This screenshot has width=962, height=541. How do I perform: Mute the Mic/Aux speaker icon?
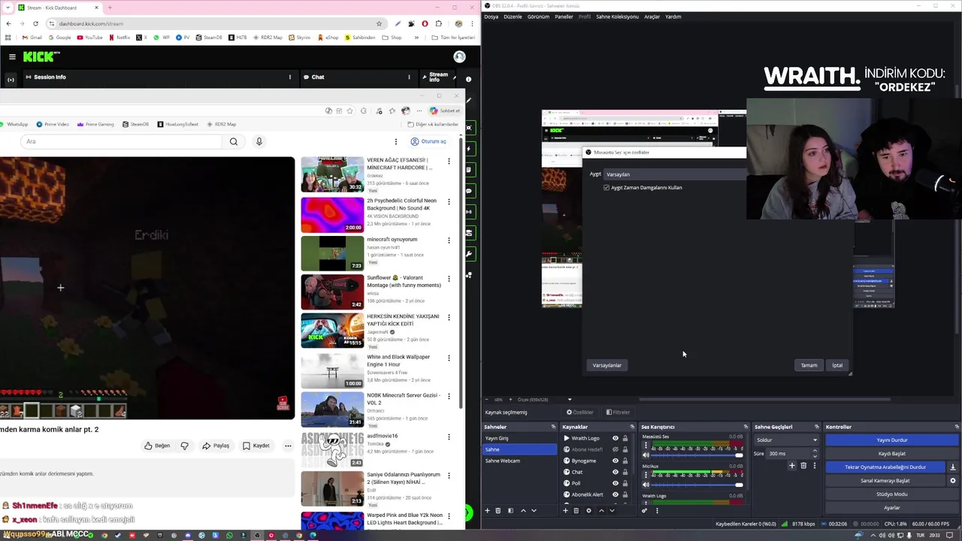[646, 485]
